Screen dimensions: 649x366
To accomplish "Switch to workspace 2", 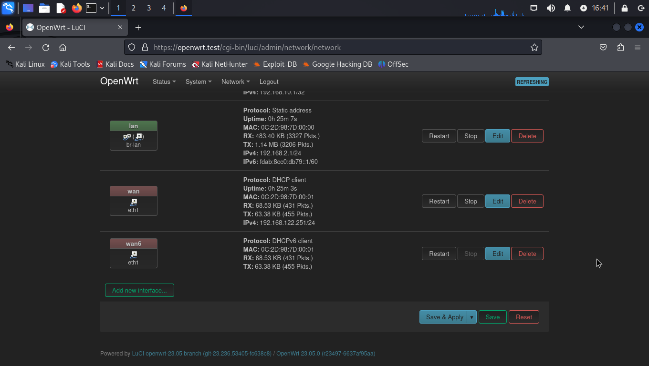I will (x=133, y=8).
